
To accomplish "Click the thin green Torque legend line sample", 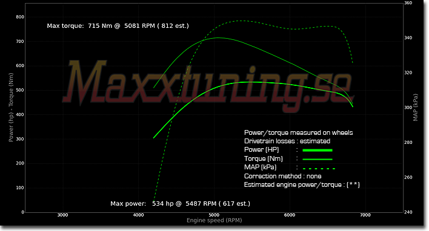I will tap(318, 159).
